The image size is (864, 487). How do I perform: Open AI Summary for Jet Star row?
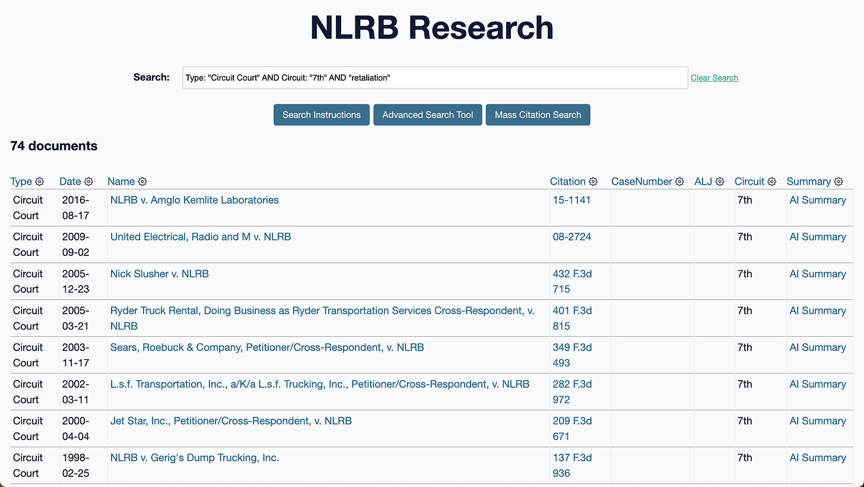pyautogui.click(x=818, y=421)
